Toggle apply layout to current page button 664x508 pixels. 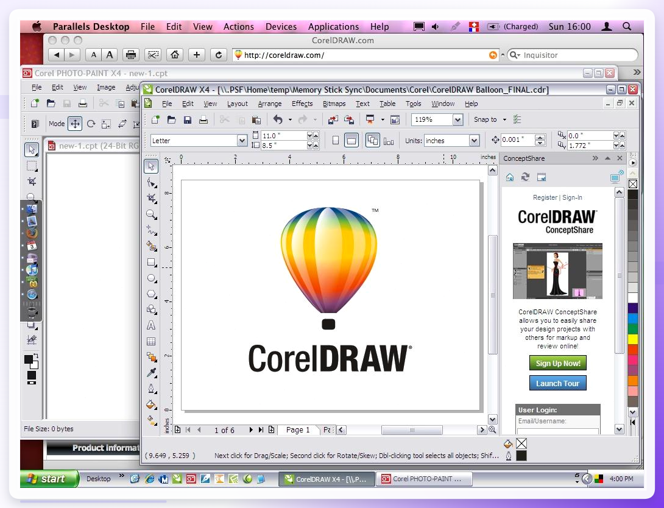(x=388, y=141)
